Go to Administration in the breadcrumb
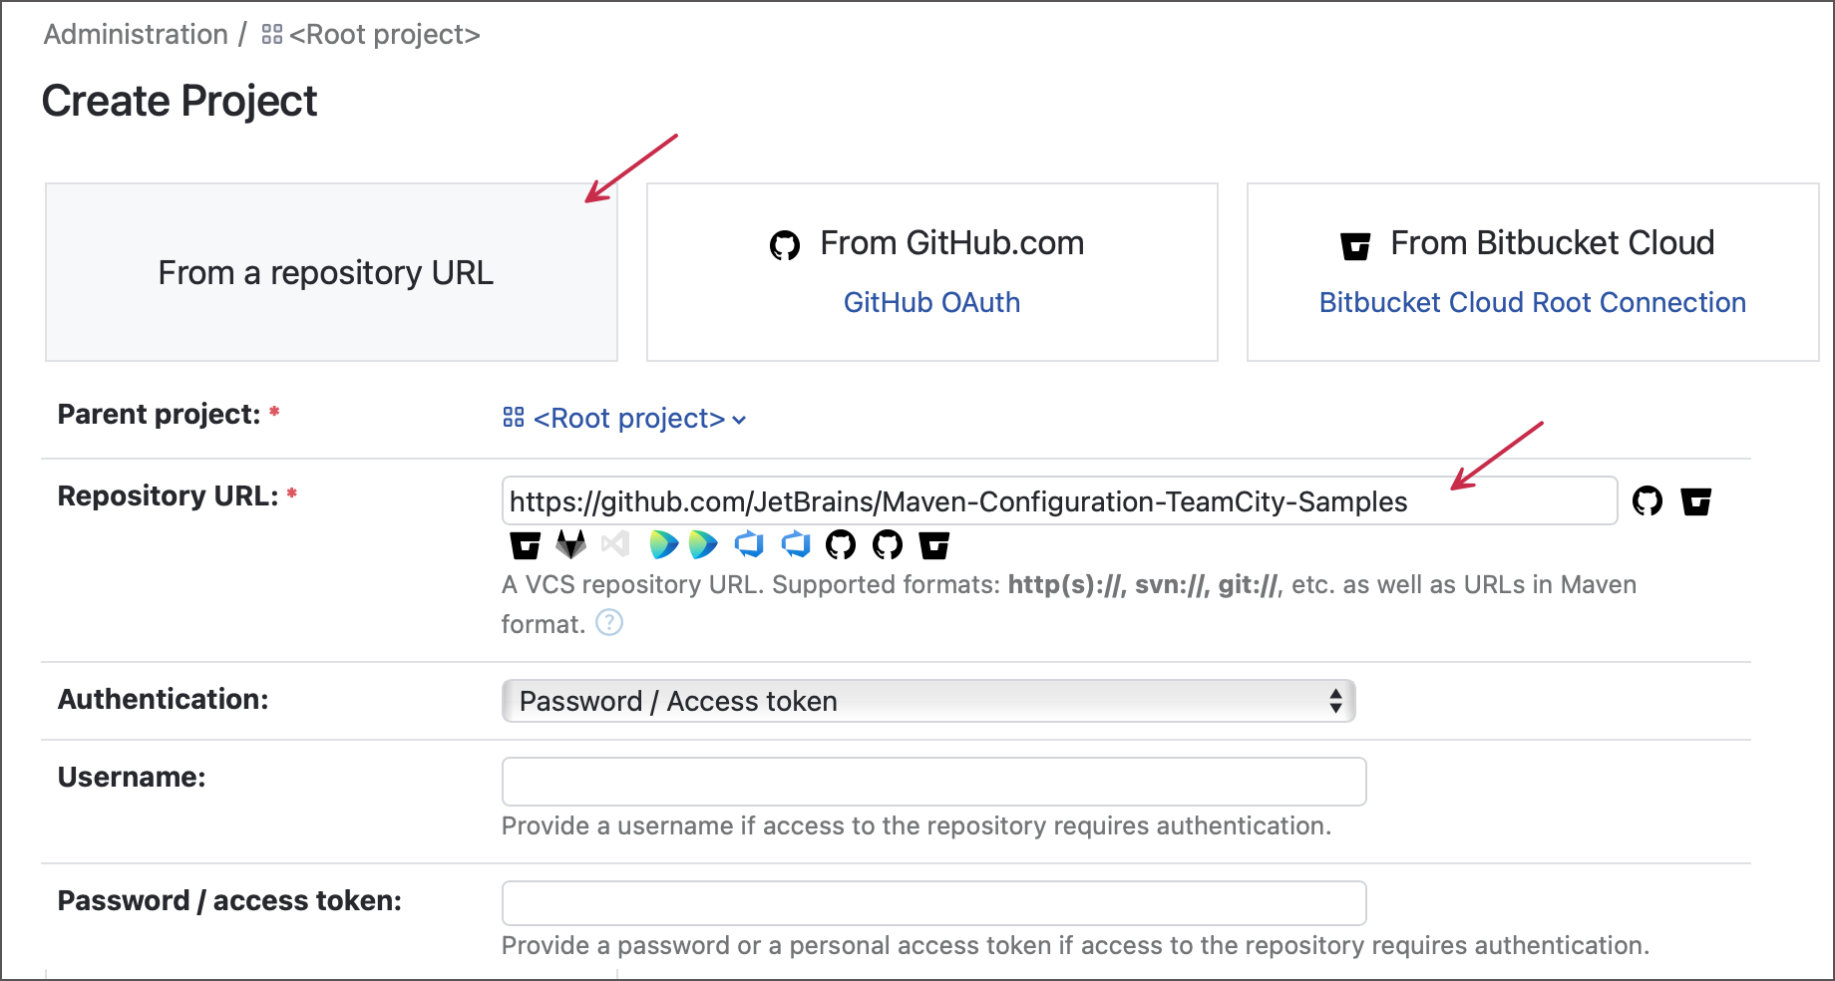Image resolution: width=1835 pixels, height=981 pixels. 136,35
